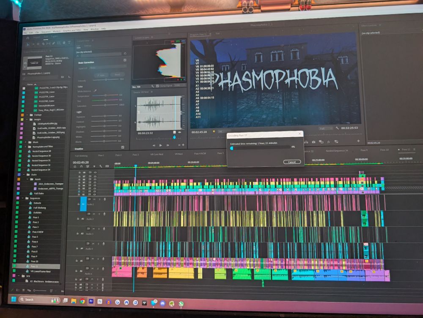Switch to the Pass 9 timeline tab
The width and height of the screenshot is (423, 318).
click(364, 150)
